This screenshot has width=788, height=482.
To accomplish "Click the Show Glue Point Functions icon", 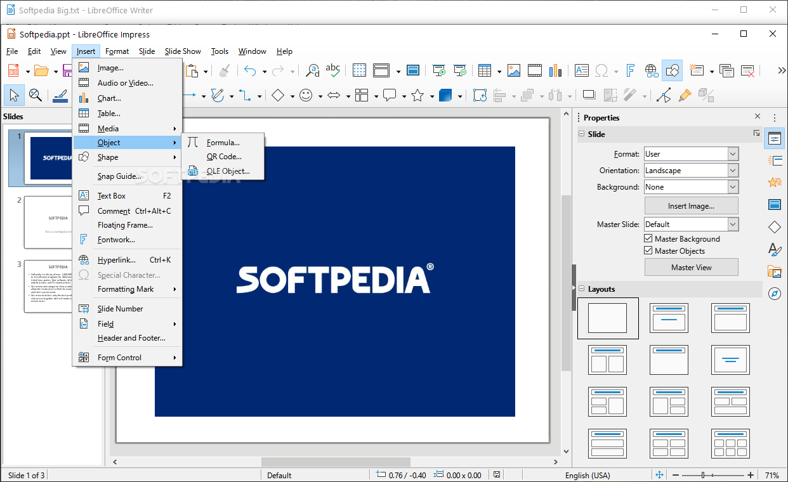I will point(685,95).
